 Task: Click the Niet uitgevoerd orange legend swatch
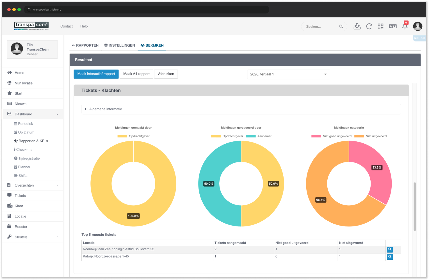[x=359, y=136]
